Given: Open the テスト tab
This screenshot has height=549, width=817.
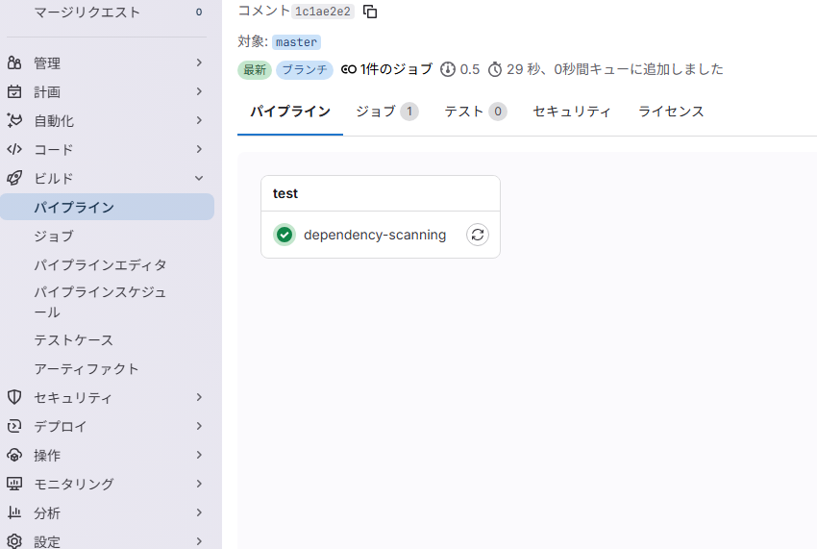Looking at the screenshot, I should 475,112.
